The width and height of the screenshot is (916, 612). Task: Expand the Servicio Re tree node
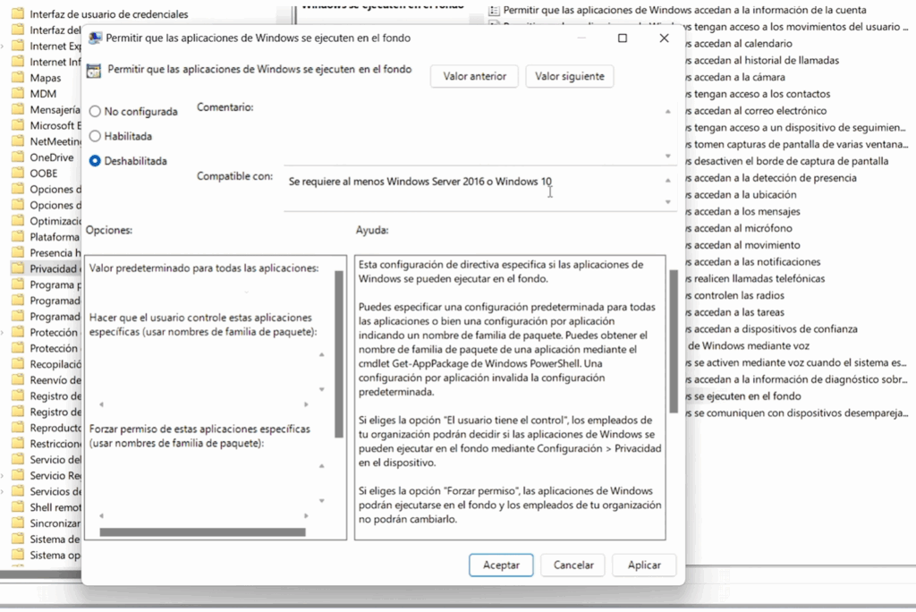(x=3, y=476)
